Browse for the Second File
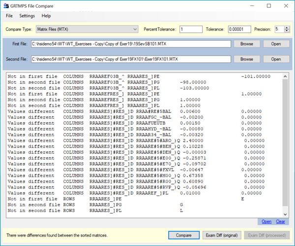Viewport: 295px width, 246px height. [247, 59]
